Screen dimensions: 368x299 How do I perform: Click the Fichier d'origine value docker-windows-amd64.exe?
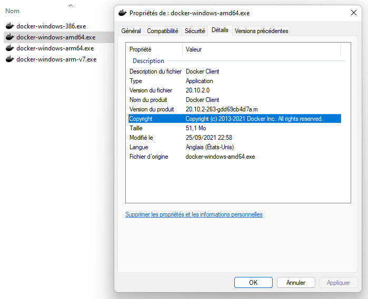coord(220,157)
